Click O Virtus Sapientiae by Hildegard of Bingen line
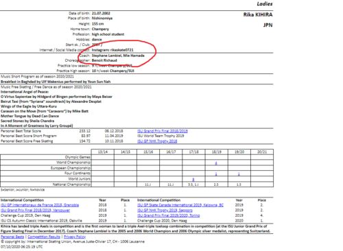The height and width of the screenshot is (251, 343). coord(56,97)
